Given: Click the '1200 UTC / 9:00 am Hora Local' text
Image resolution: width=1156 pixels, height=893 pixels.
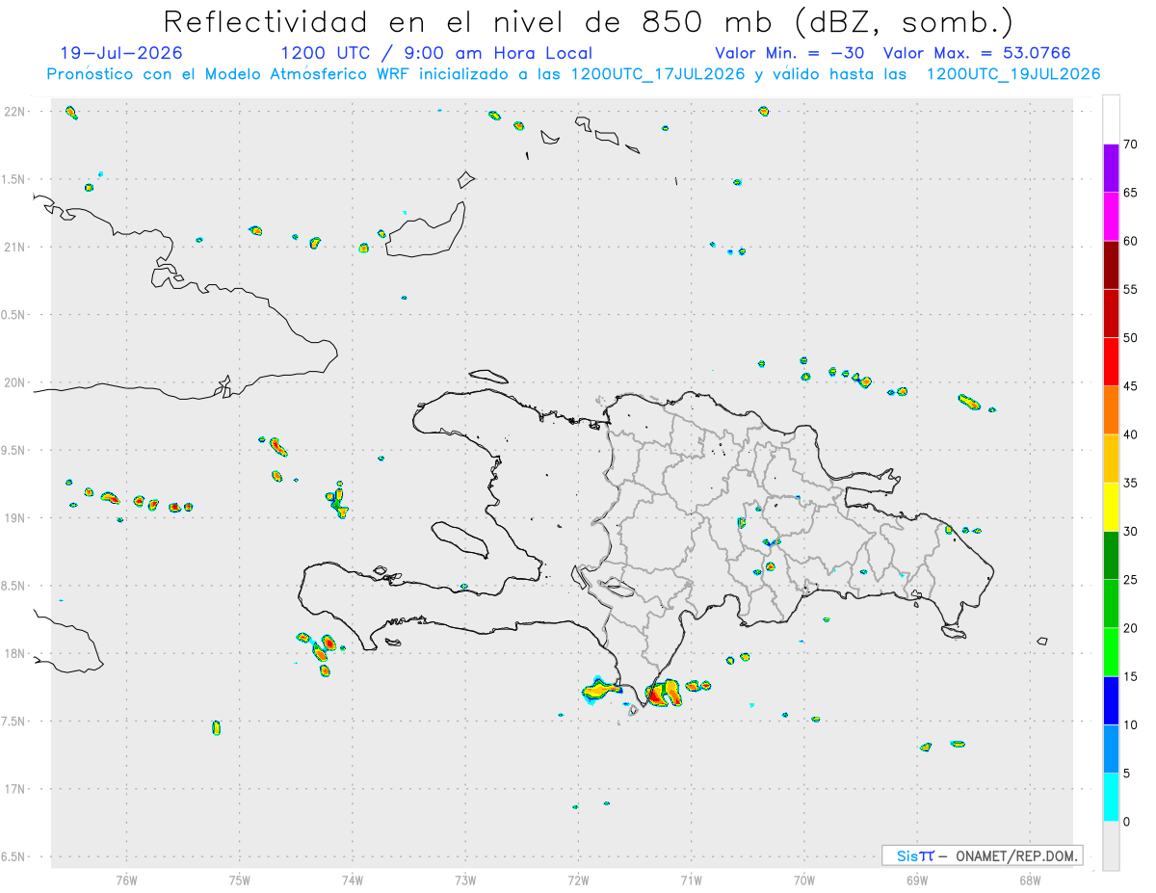Looking at the screenshot, I should pos(436,53).
